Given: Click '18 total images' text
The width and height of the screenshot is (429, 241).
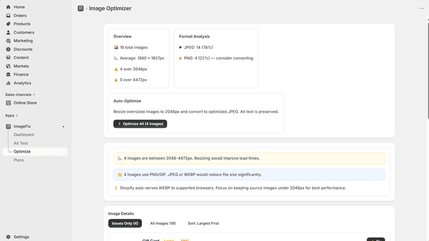Looking at the screenshot, I should click(134, 48).
